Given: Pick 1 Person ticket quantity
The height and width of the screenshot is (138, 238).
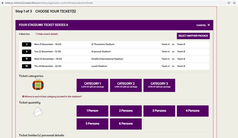Looking at the screenshot, I should tap(93, 111).
